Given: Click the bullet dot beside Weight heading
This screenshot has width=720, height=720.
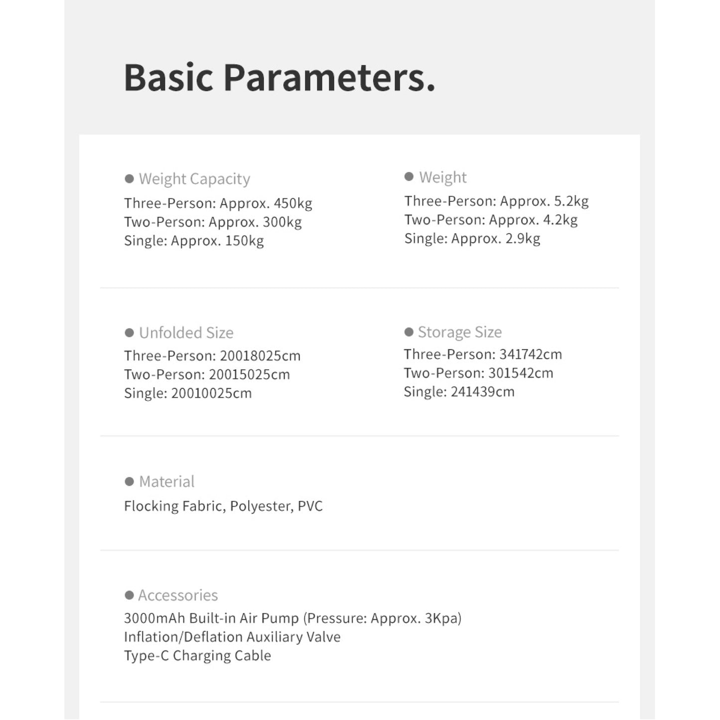Looking at the screenshot, I should [x=409, y=176].
